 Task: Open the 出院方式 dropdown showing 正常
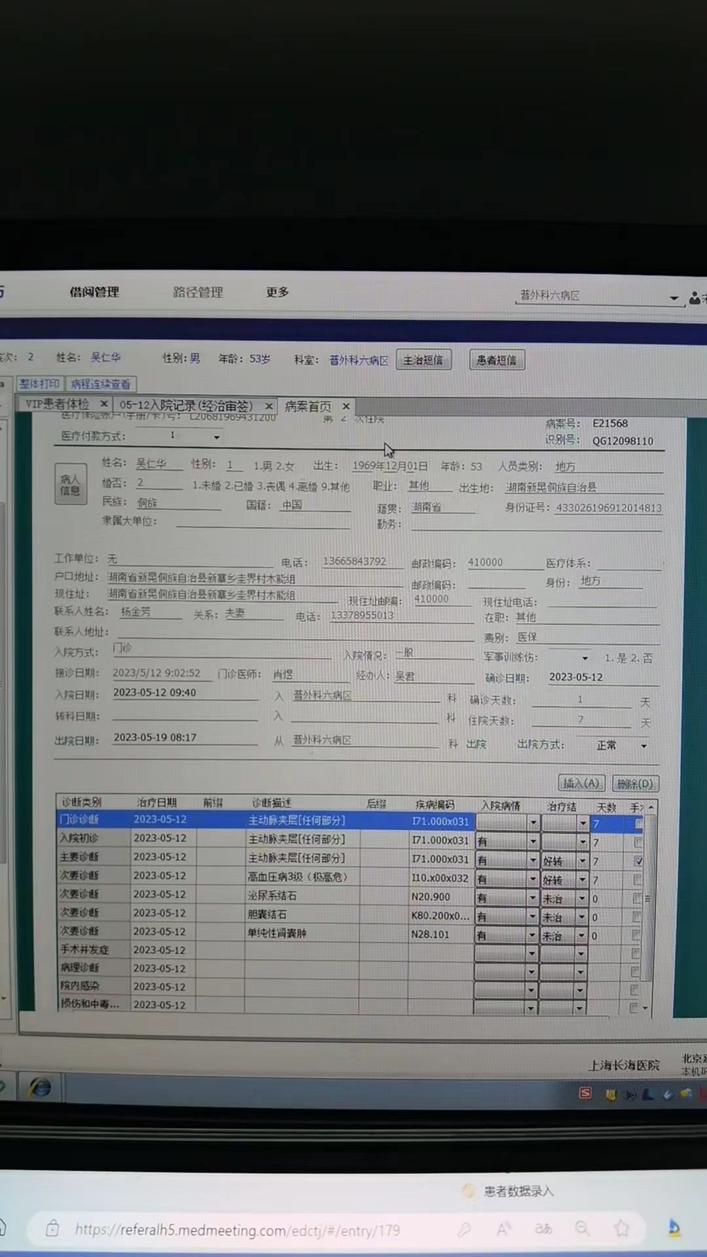click(x=644, y=746)
